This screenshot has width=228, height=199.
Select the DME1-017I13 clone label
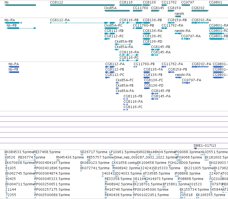pyautogui.click(x=205, y=146)
